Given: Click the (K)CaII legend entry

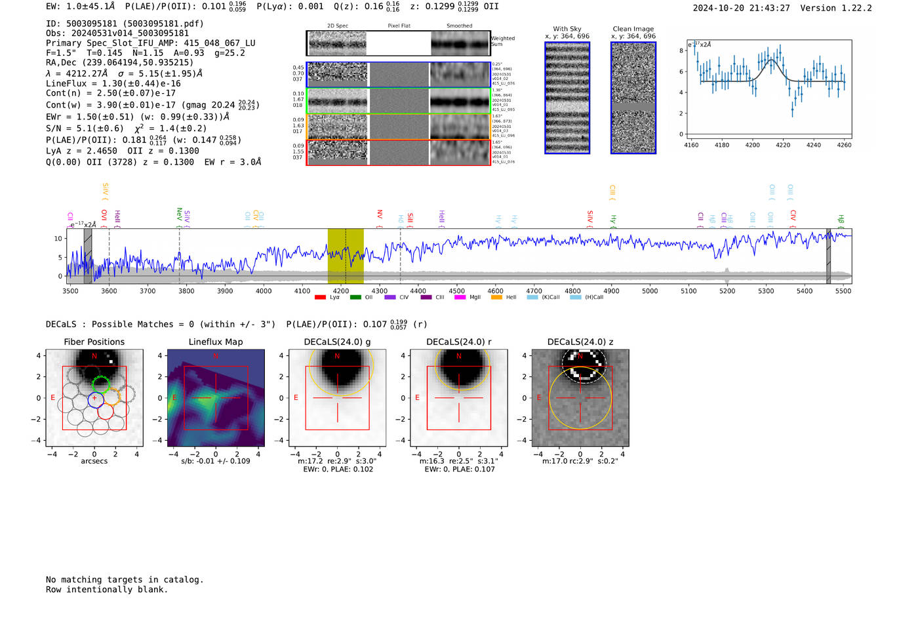Looking at the screenshot, I should (x=543, y=297).
